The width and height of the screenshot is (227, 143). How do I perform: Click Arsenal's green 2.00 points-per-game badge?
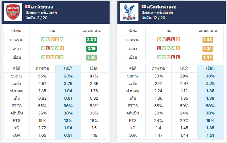point(91,40)
